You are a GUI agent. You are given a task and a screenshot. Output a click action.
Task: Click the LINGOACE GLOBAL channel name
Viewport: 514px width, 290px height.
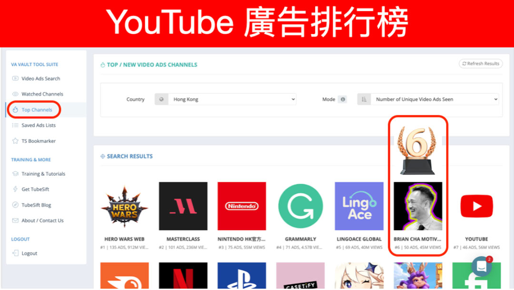[x=359, y=239]
